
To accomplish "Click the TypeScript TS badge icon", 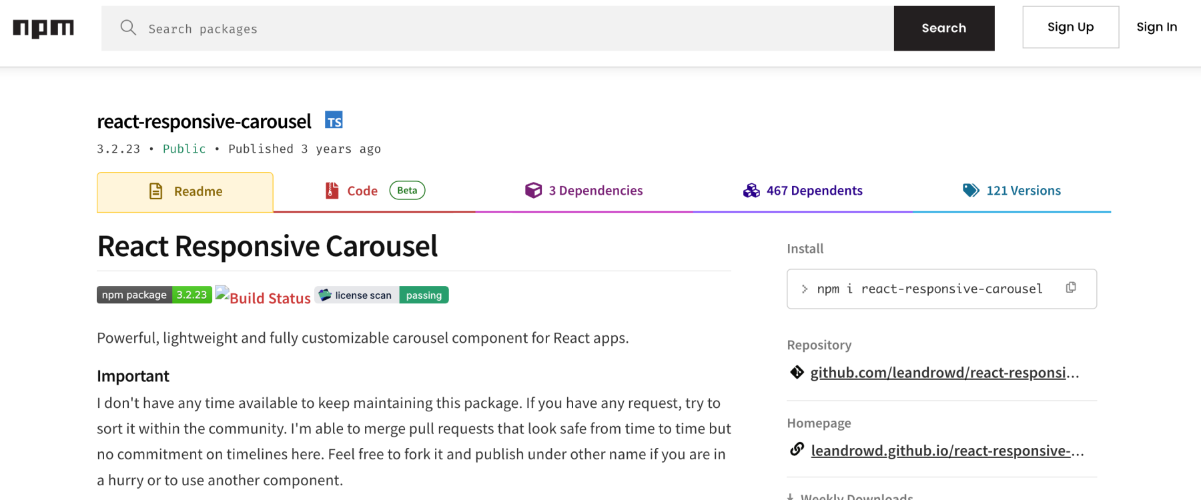I will pyautogui.click(x=334, y=120).
